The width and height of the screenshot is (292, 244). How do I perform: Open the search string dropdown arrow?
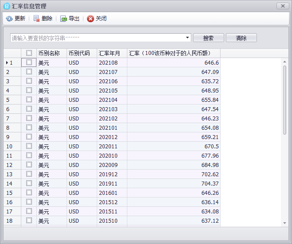pyautogui.click(x=187, y=38)
